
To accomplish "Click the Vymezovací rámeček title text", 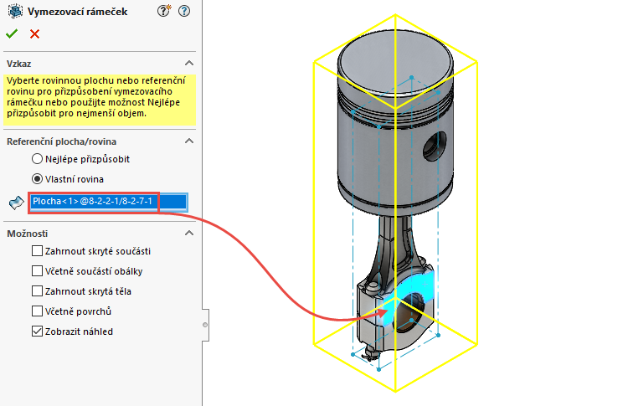I will tap(77, 12).
